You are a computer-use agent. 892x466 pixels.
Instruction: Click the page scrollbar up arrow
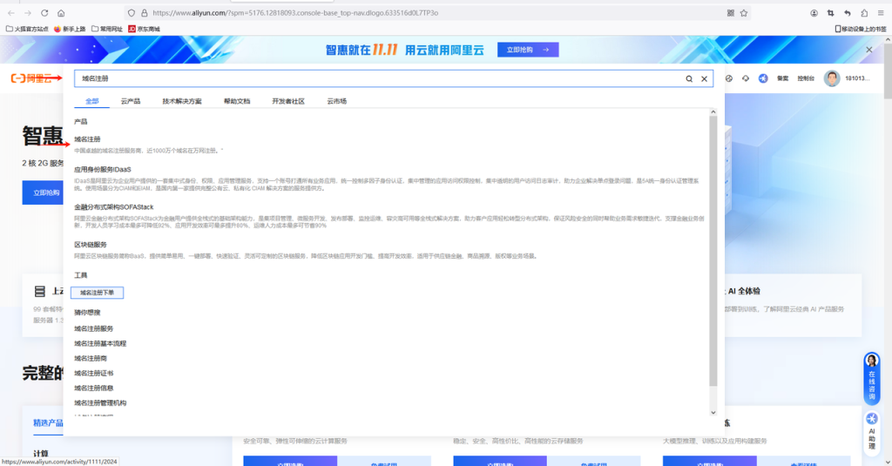(x=888, y=40)
